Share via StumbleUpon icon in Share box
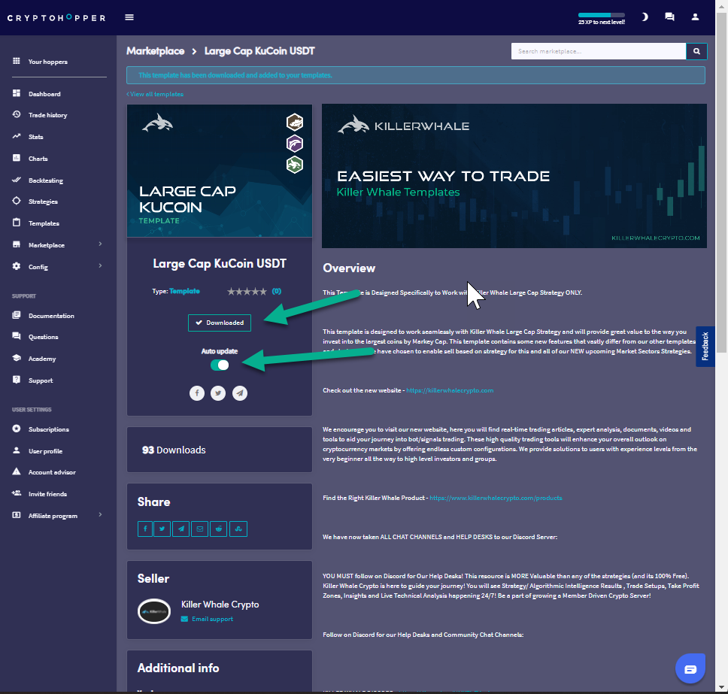This screenshot has width=728, height=694. pyautogui.click(x=238, y=529)
